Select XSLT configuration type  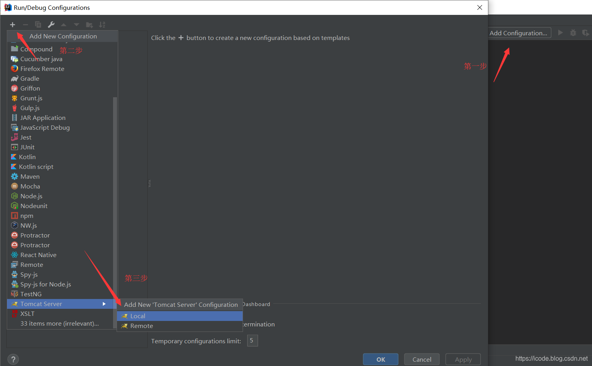click(x=60, y=313)
